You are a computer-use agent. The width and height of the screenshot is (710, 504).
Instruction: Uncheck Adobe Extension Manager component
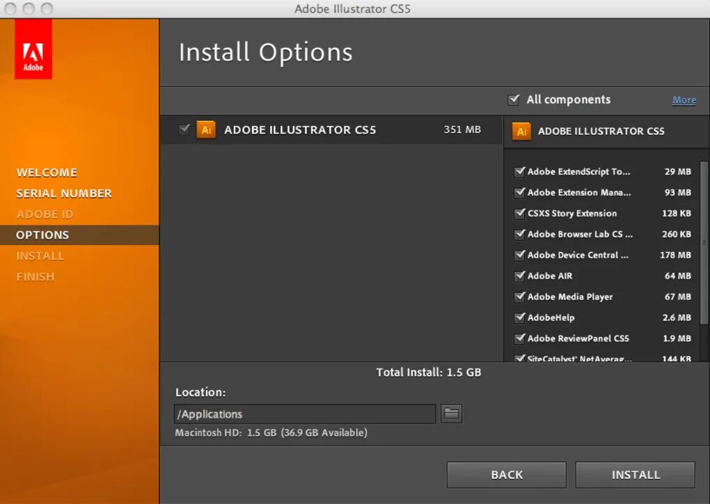(519, 192)
